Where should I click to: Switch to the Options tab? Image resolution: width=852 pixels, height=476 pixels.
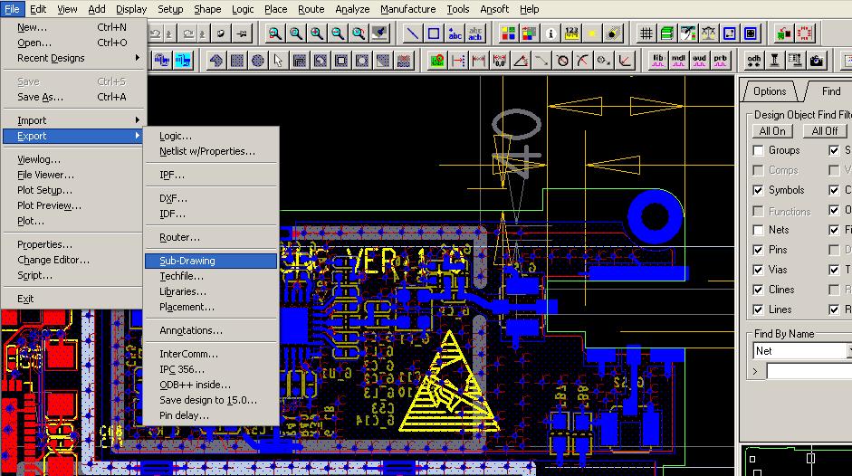point(770,91)
